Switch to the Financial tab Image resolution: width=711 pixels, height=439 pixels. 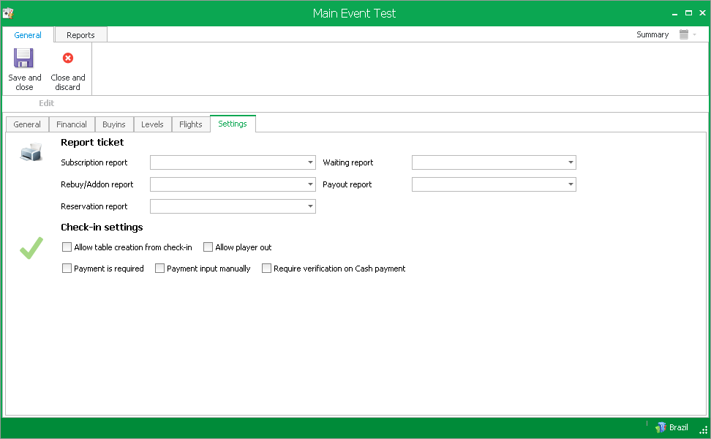click(72, 124)
